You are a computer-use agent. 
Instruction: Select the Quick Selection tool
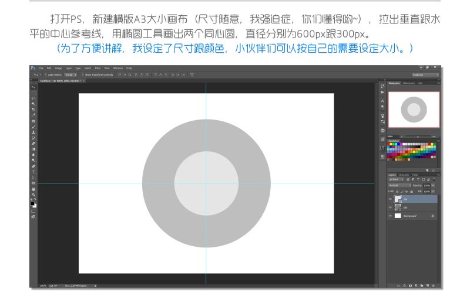click(x=33, y=104)
